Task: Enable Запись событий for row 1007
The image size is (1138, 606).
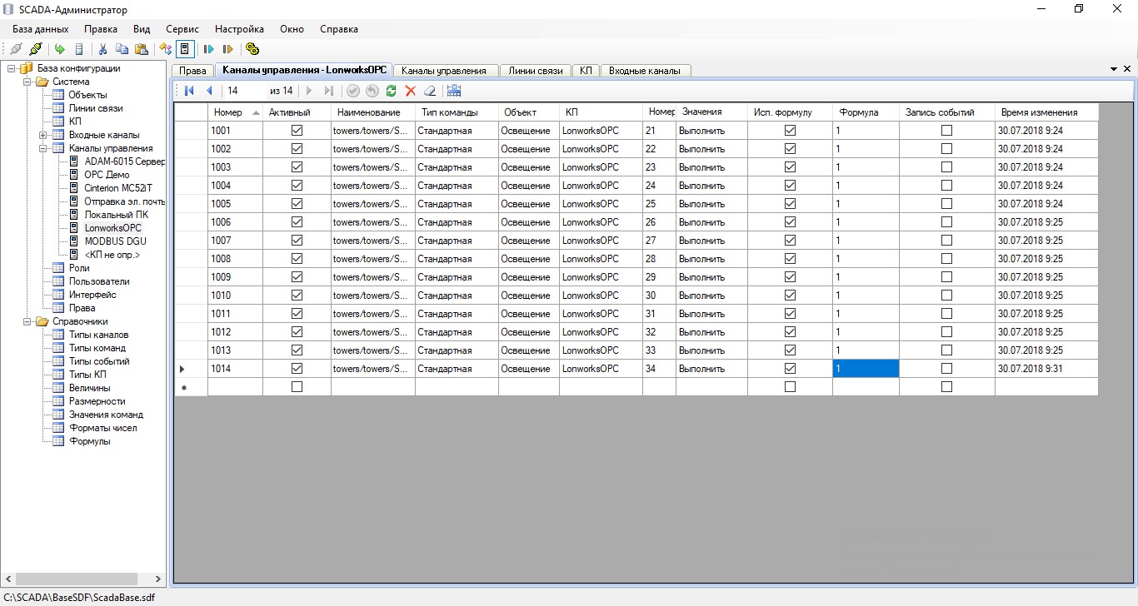Action: point(946,241)
